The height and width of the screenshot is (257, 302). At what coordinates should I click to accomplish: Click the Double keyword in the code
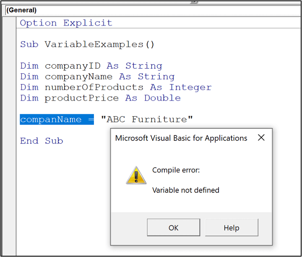162,98
